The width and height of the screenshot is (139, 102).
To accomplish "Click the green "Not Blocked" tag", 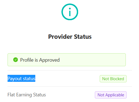I will tap(113, 79).
